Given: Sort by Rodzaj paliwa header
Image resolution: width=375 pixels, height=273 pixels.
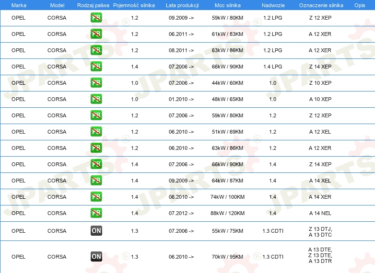Looking at the screenshot, I should [x=93, y=5].
